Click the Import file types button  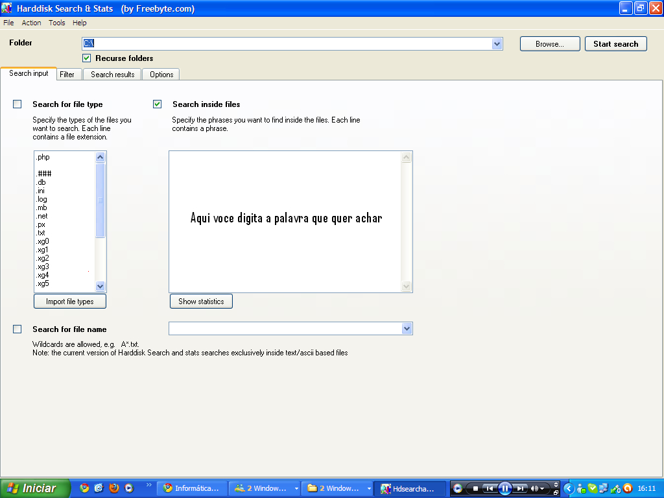pos(70,302)
